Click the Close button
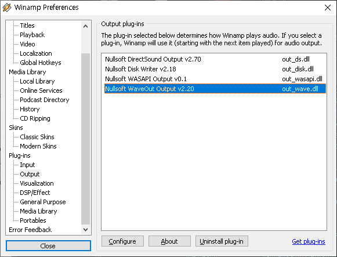Viewport: 337px width, 257px height. [x=48, y=245]
